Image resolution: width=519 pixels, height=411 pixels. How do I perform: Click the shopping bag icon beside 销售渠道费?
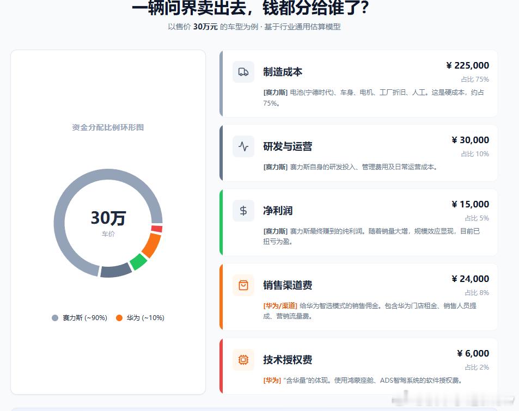coord(243,285)
